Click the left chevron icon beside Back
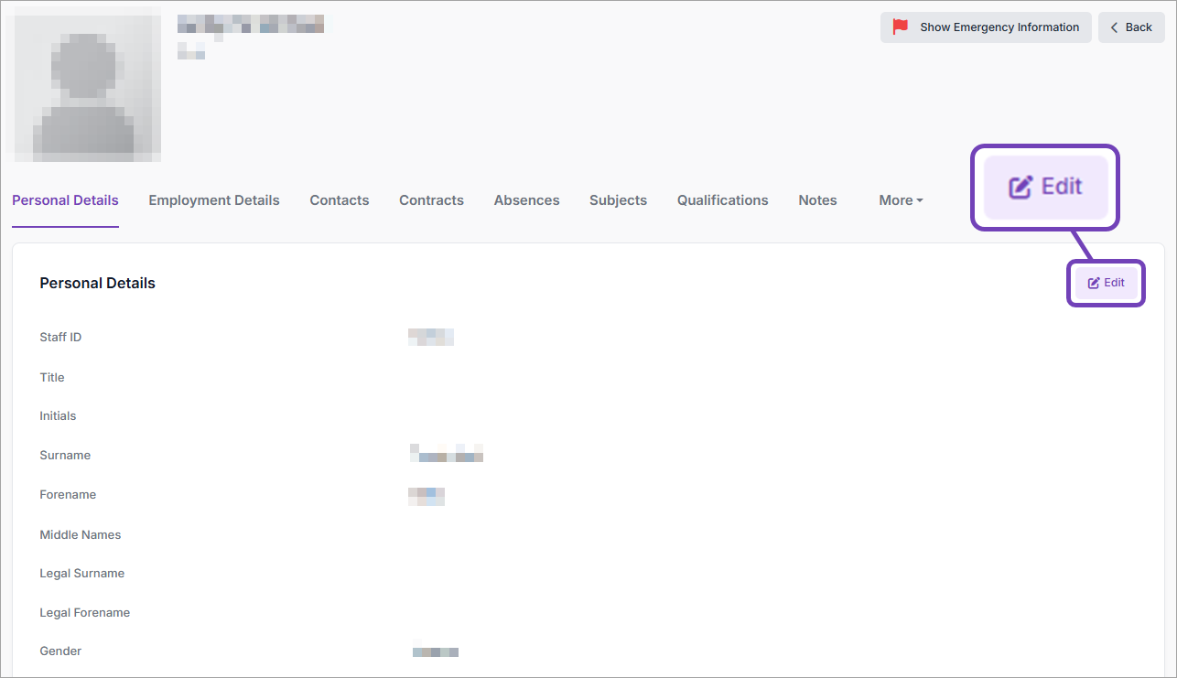The width and height of the screenshot is (1177, 678). [1115, 27]
